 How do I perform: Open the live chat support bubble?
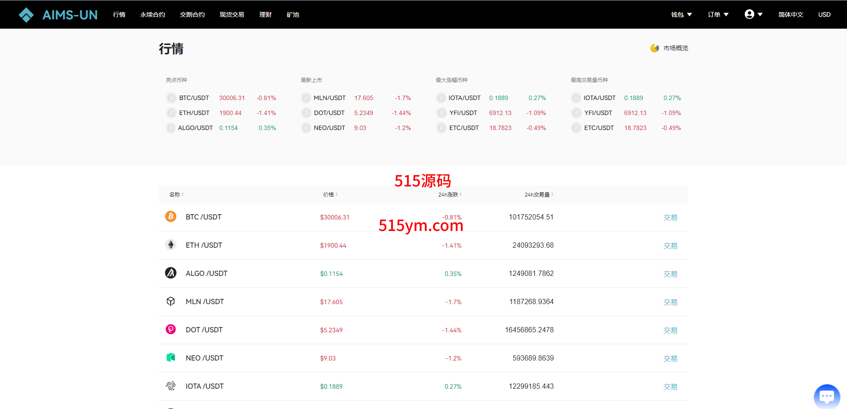pyautogui.click(x=827, y=396)
